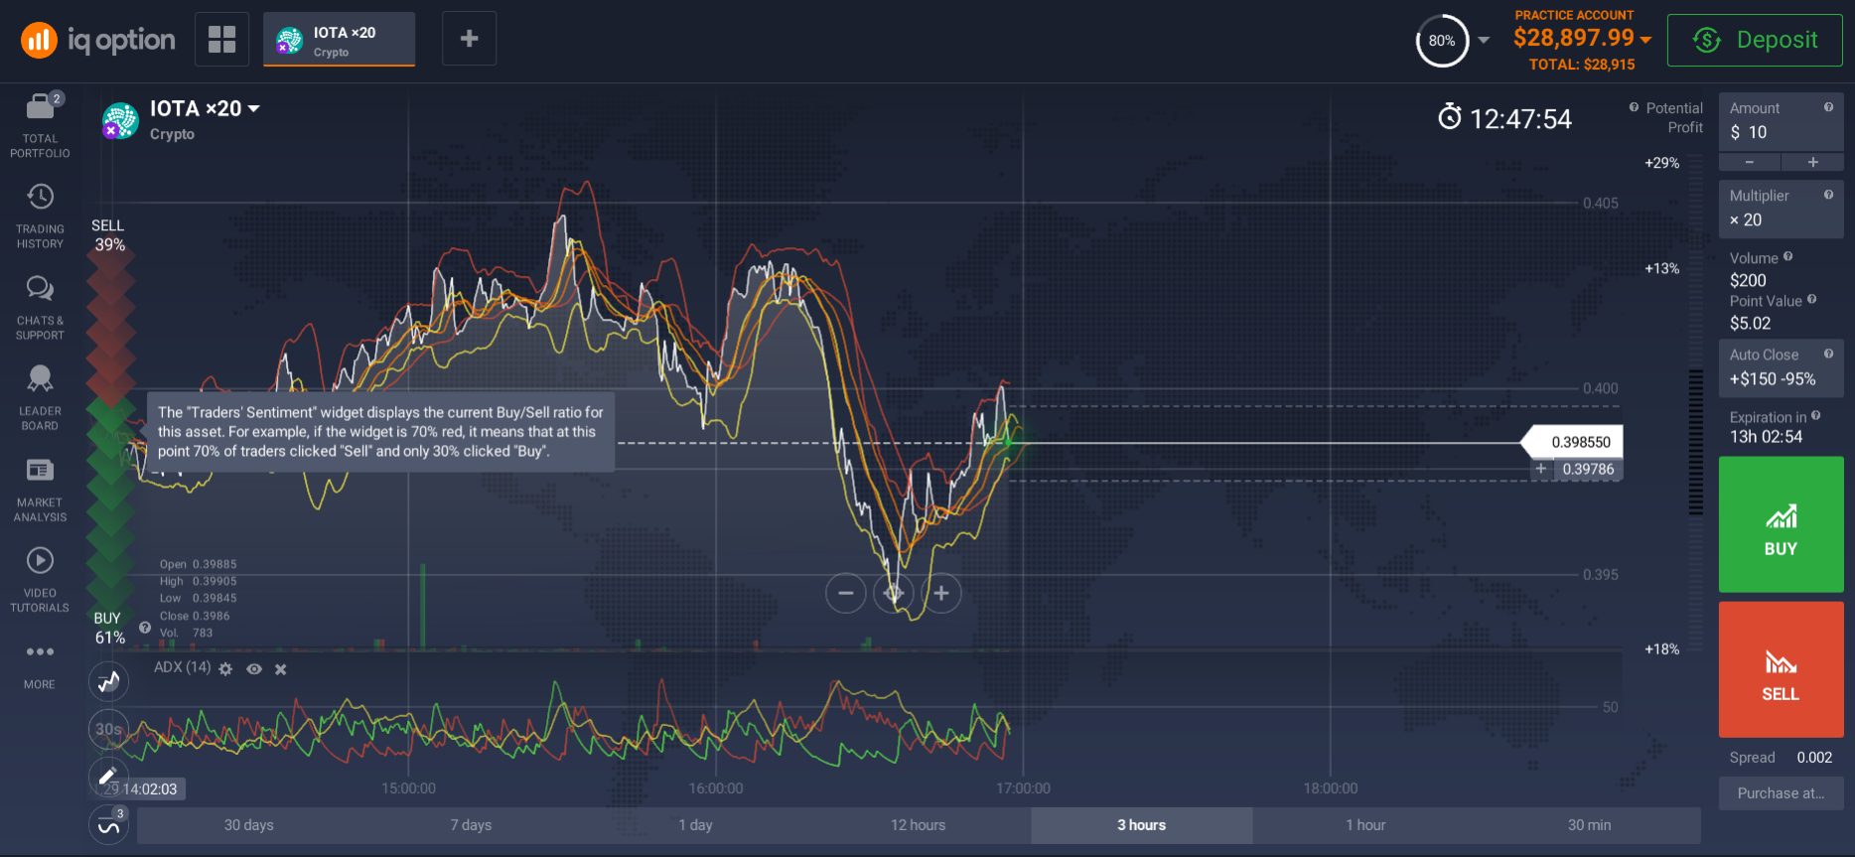Select the 1 hour time range
Image resolution: width=1855 pixels, height=857 pixels.
(x=1365, y=825)
